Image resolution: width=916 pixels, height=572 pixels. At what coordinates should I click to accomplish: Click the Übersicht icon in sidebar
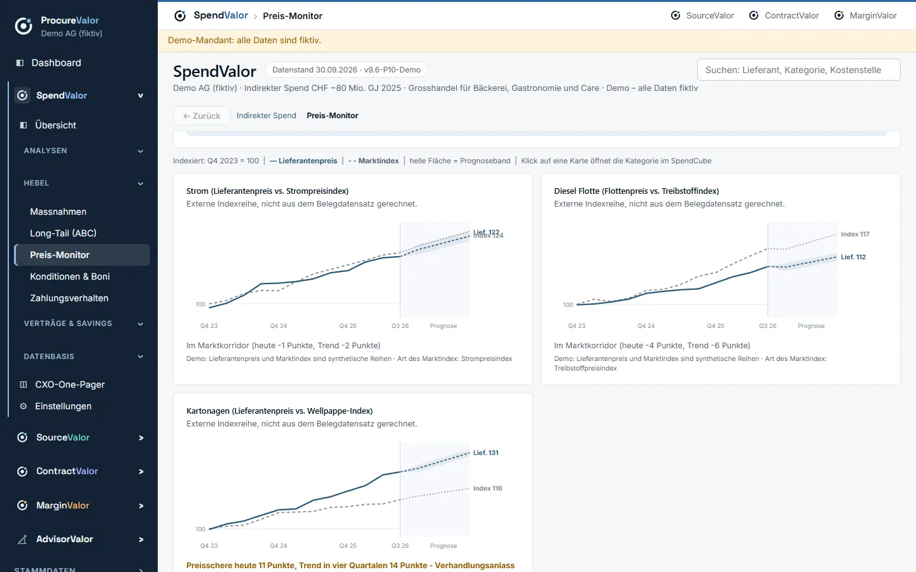tap(24, 125)
